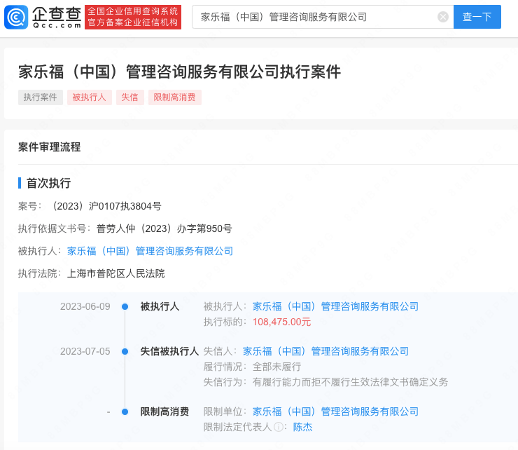Image resolution: width=518 pixels, height=450 pixels.
Task: Click the 2023-06-09 timeline dot
Action: tap(125, 307)
